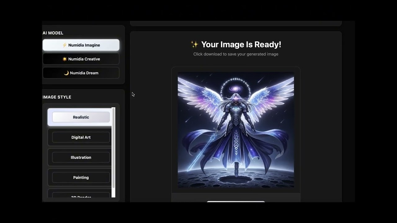Select the Painting style
The image size is (397, 223).
click(81, 177)
